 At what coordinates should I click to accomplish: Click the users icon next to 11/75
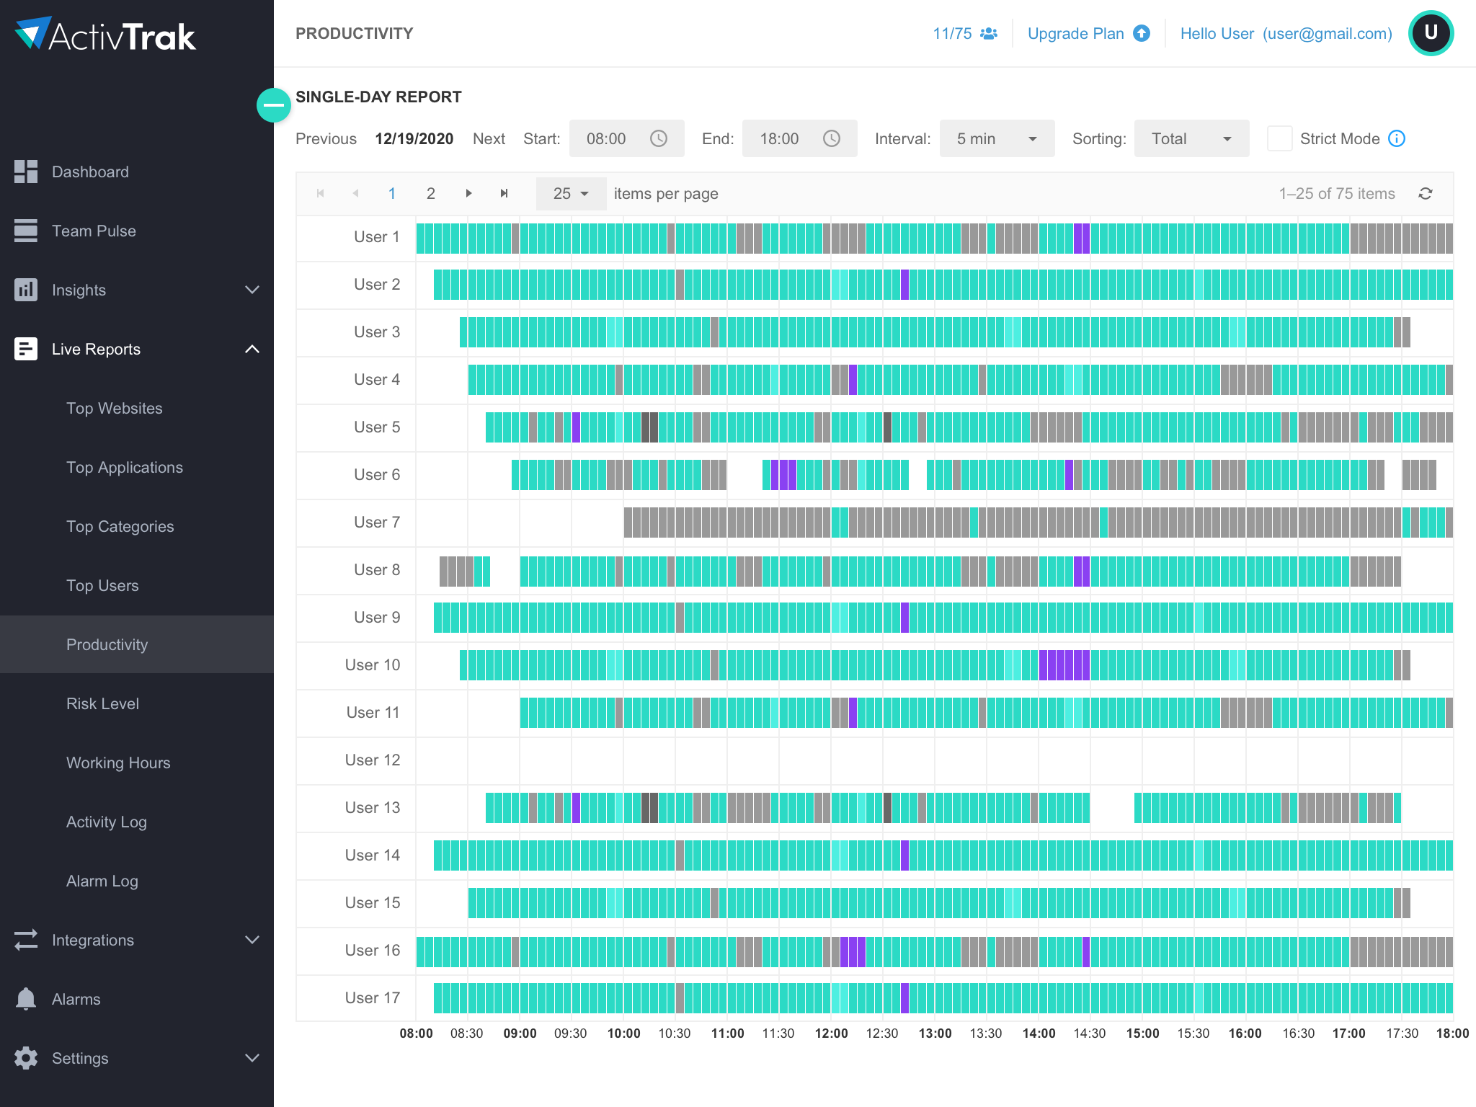pyautogui.click(x=989, y=33)
